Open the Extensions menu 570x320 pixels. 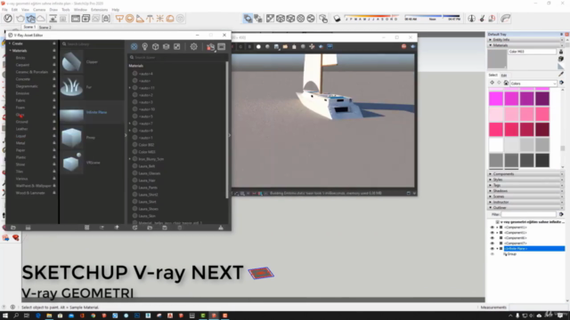pos(99,10)
